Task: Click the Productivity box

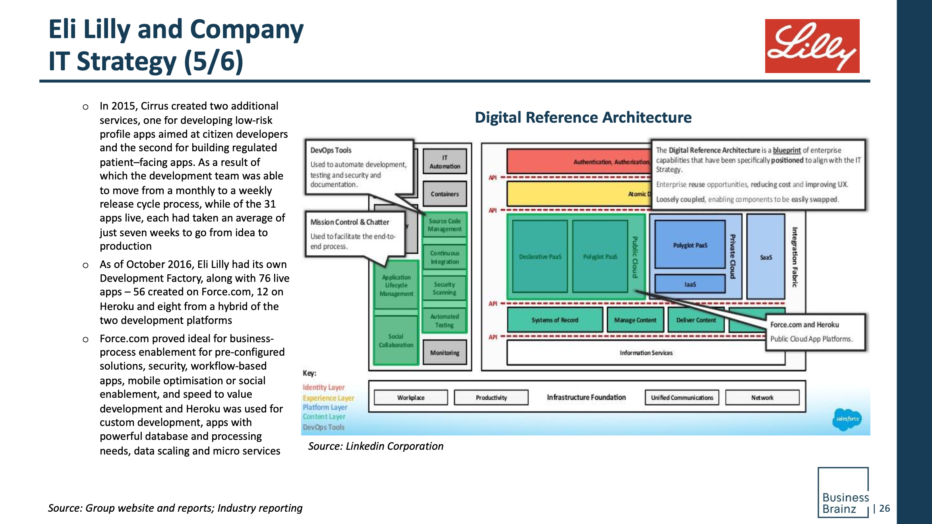Action: [x=491, y=397]
